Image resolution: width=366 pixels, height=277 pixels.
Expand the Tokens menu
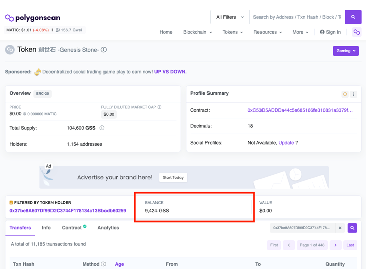[232, 32]
